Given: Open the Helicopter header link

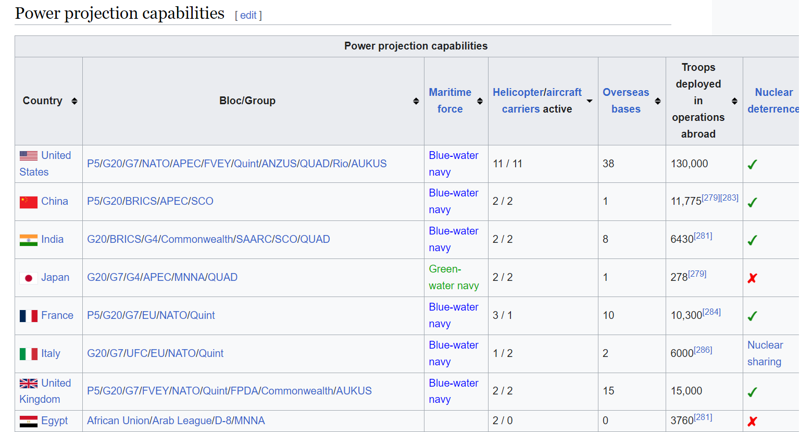Looking at the screenshot, I should [x=518, y=92].
